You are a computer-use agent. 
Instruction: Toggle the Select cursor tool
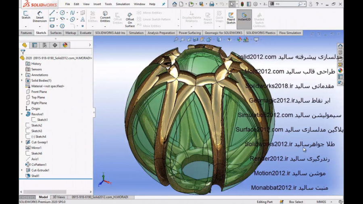(x=232, y=4)
